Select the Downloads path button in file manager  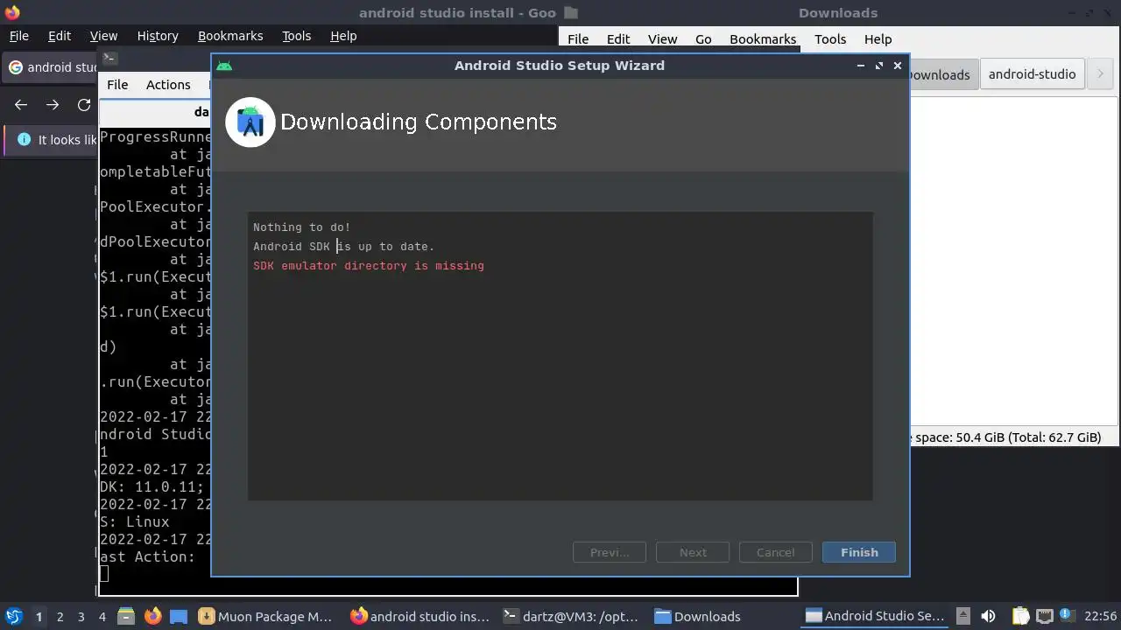(x=942, y=74)
